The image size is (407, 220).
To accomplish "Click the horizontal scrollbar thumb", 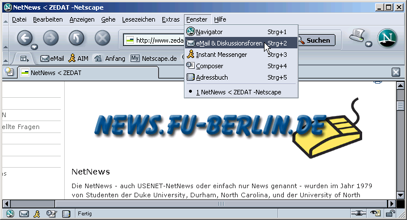I will [221, 204].
